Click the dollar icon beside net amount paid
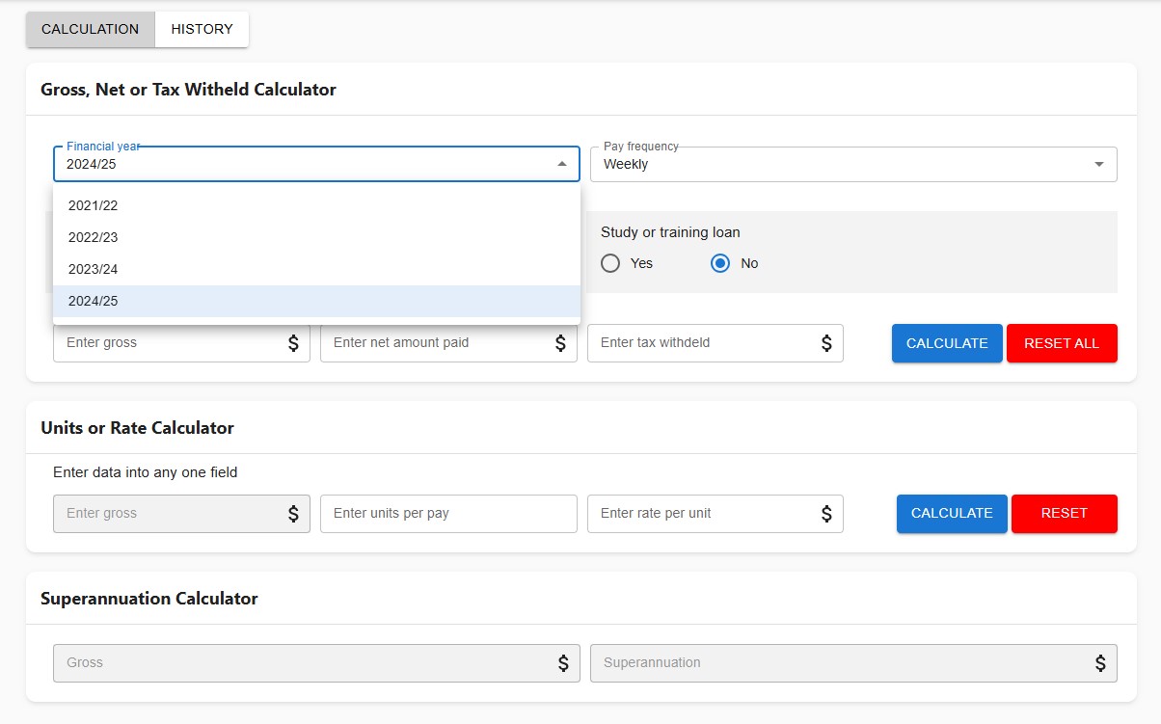 [562, 343]
